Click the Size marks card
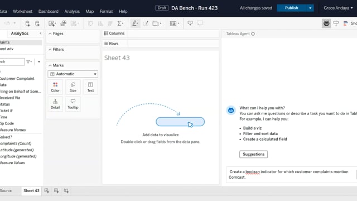This screenshot has height=201, width=357. point(73,87)
